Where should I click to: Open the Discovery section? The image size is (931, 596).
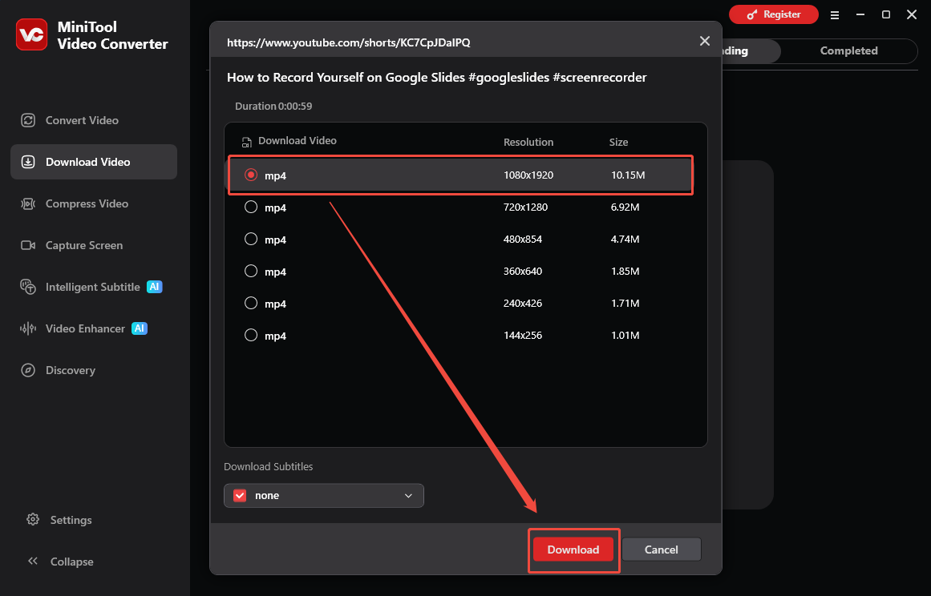tap(94, 370)
